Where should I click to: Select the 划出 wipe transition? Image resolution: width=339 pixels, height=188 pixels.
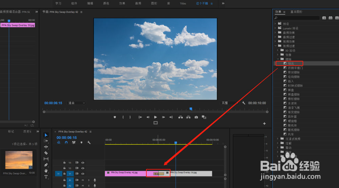click(x=291, y=63)
